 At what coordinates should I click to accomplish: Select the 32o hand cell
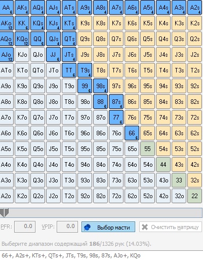(179, 196)
